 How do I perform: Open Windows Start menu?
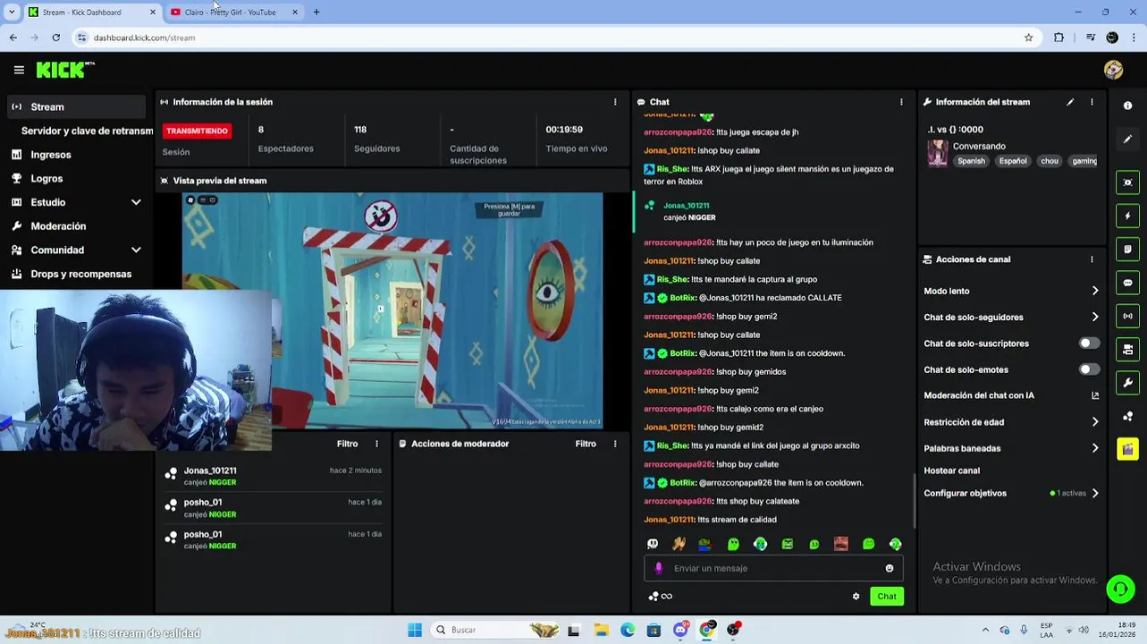coord(415,630)
